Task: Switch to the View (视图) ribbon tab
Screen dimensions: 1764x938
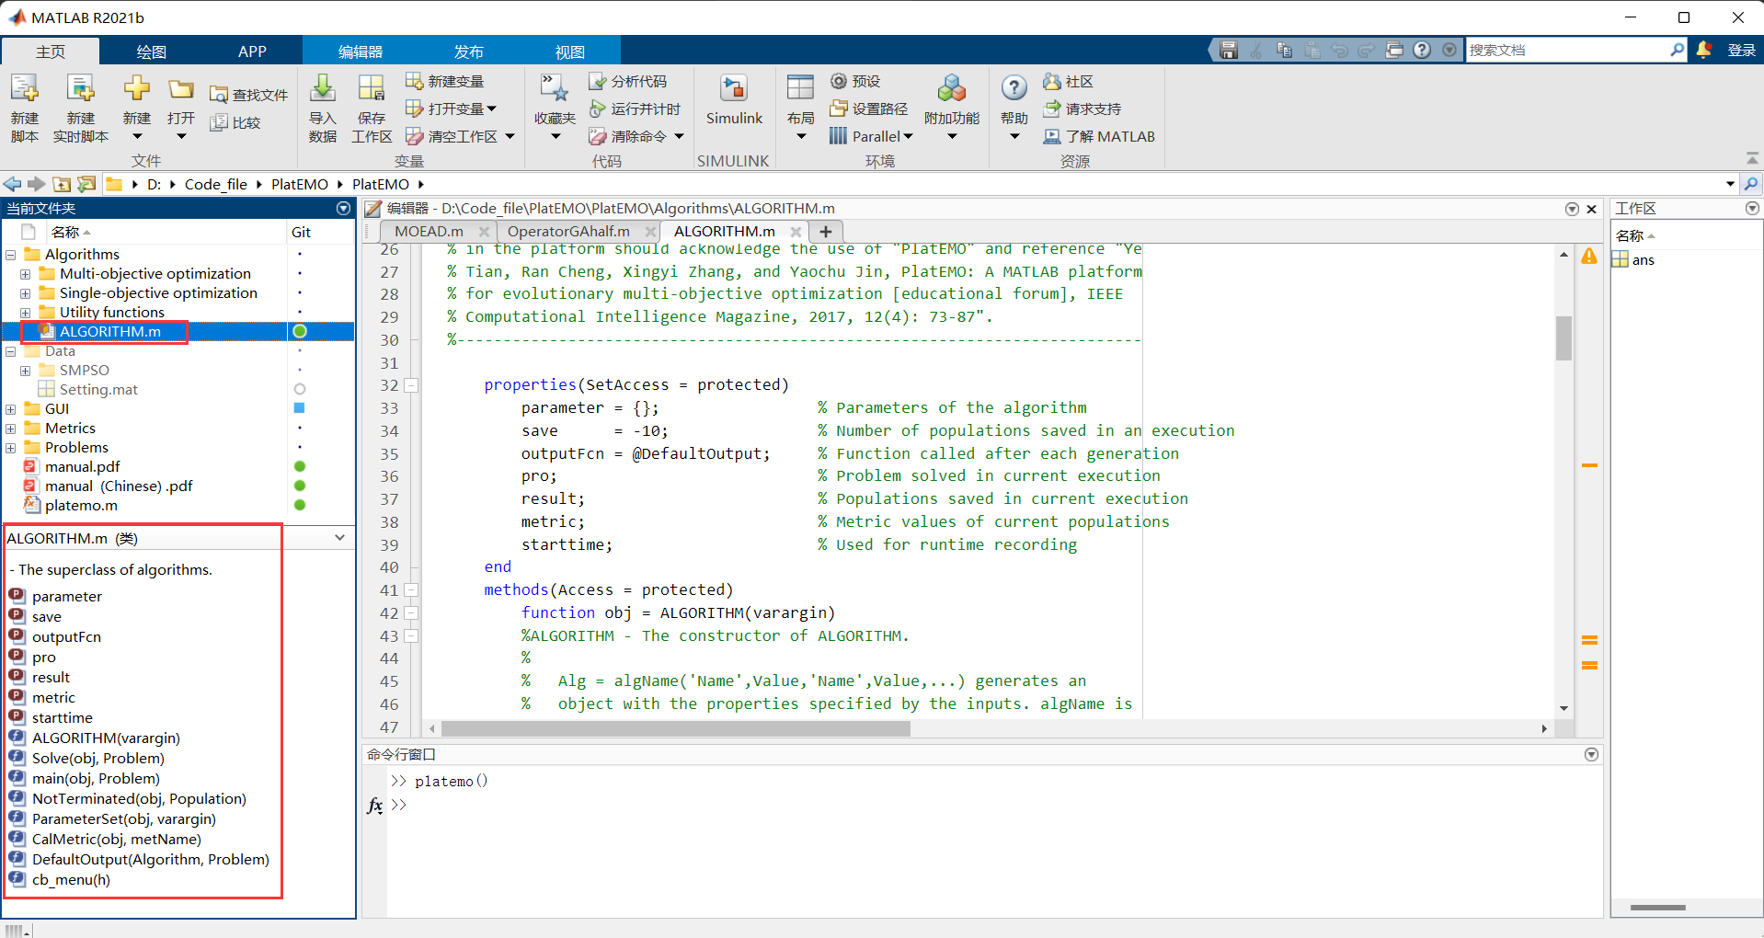Action: (570, 51)
